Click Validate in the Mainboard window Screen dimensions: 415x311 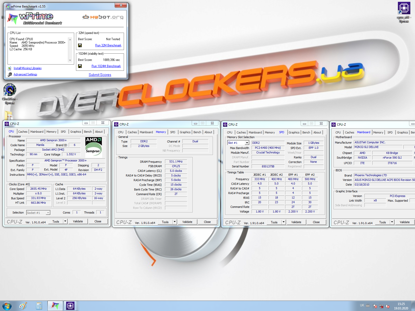coord(405,222)
